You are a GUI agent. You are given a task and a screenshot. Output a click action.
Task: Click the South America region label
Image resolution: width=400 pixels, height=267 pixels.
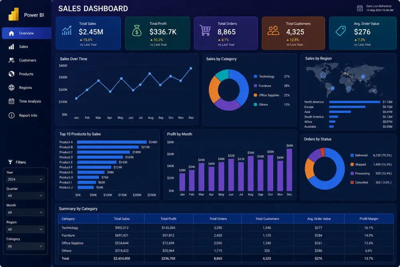[314, 116]
